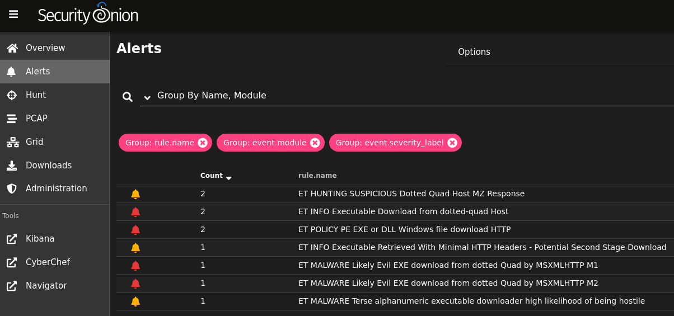Click the CyberChef external-link icon

click(12, 262)
